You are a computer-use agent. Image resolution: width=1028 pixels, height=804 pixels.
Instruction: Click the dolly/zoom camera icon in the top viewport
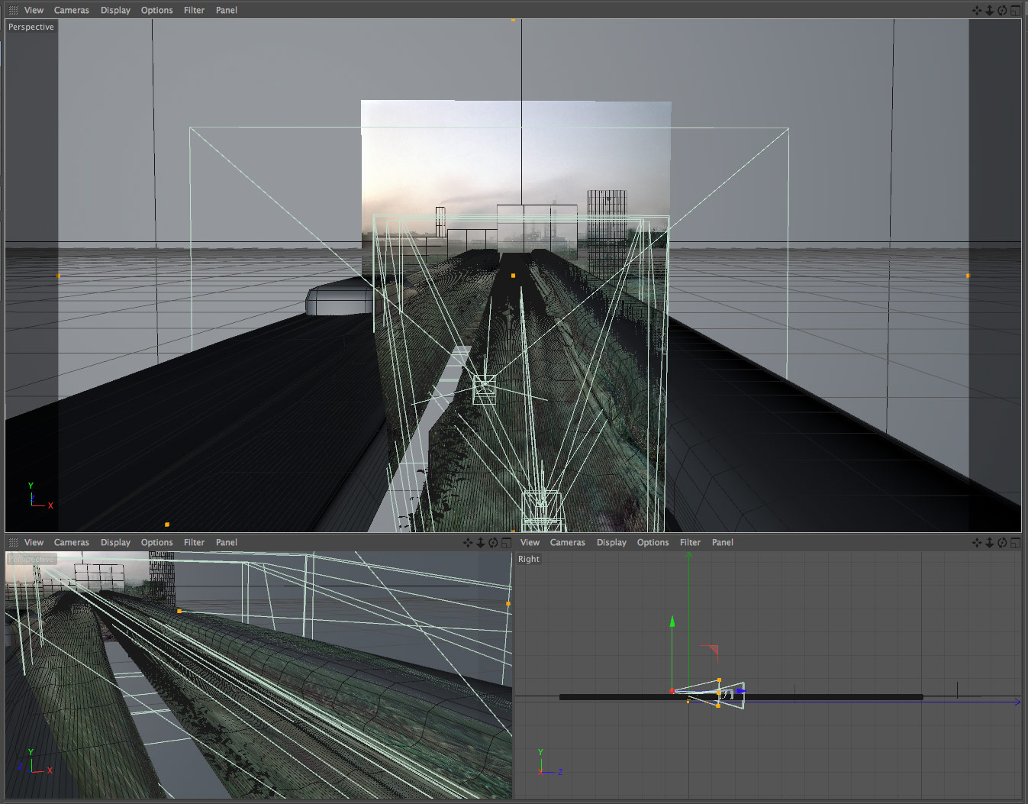(989, 10)
